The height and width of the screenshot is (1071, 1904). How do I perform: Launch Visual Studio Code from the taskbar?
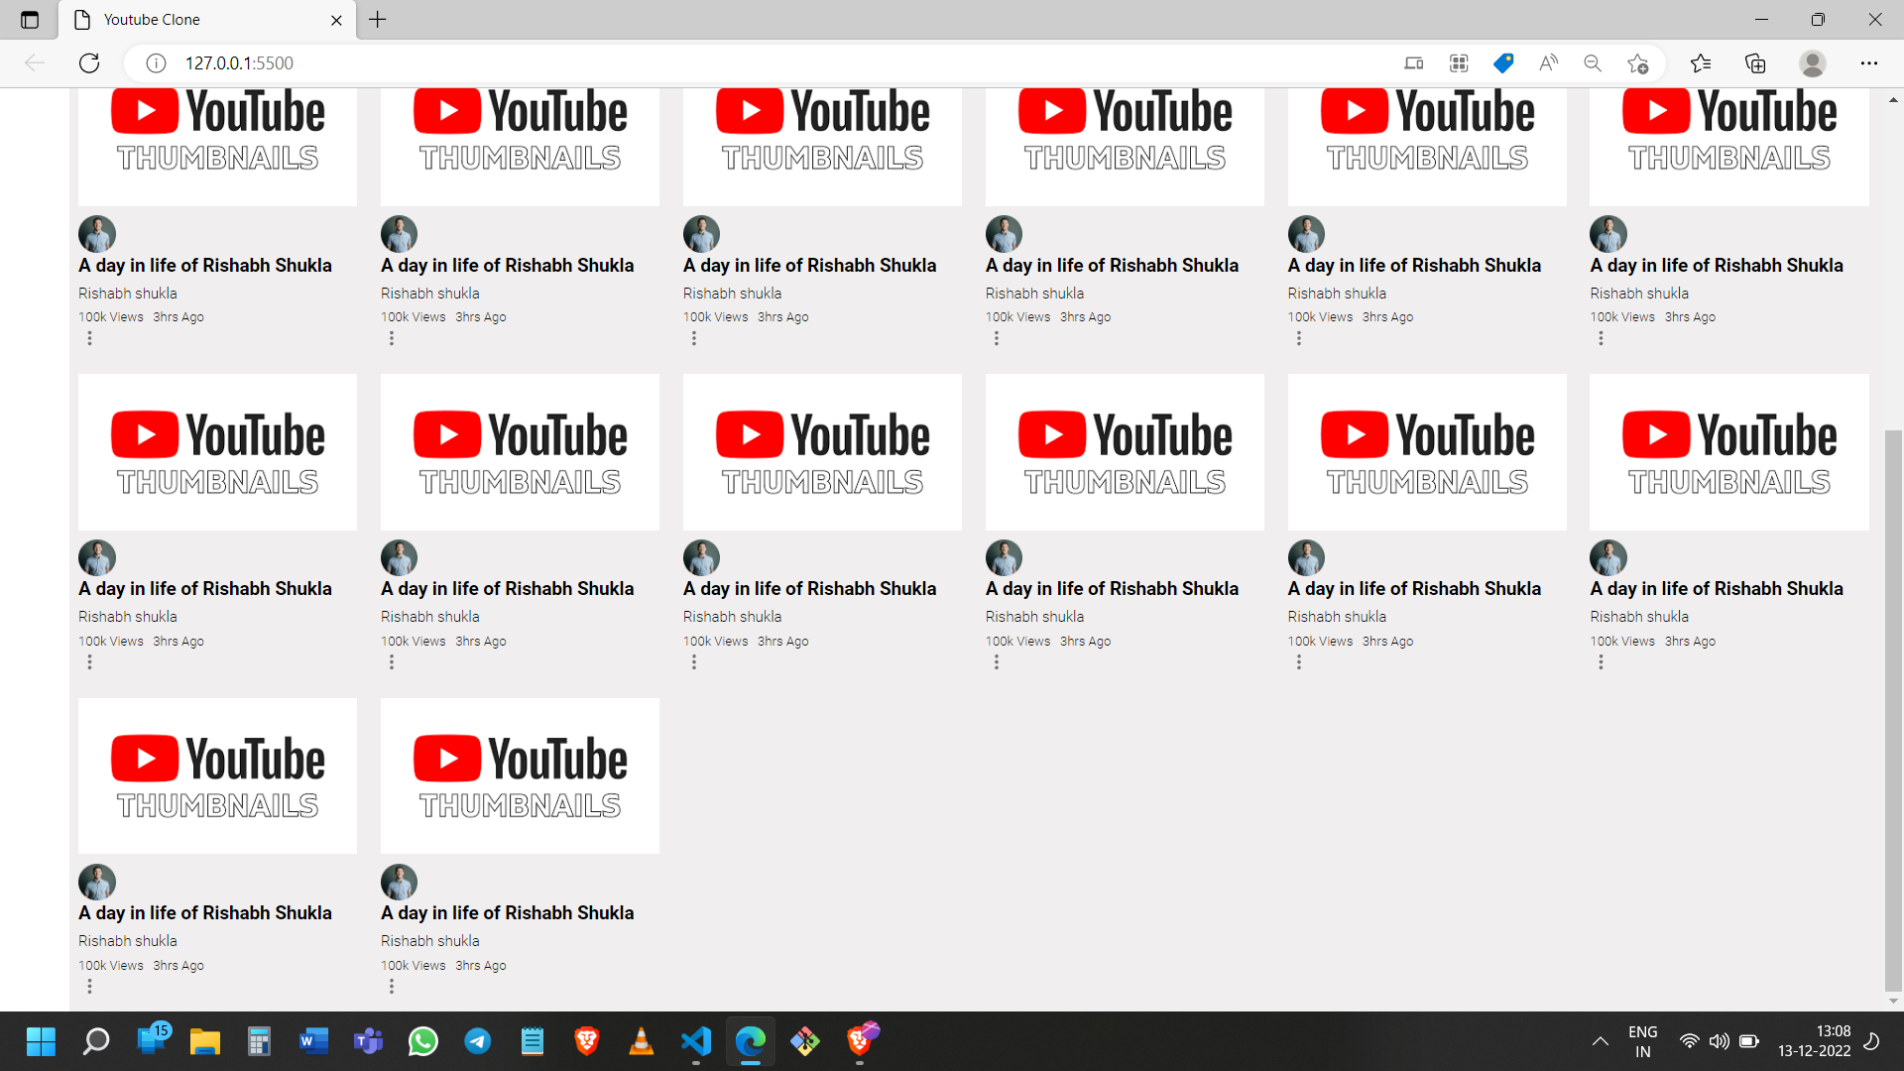click(695, 1041)
